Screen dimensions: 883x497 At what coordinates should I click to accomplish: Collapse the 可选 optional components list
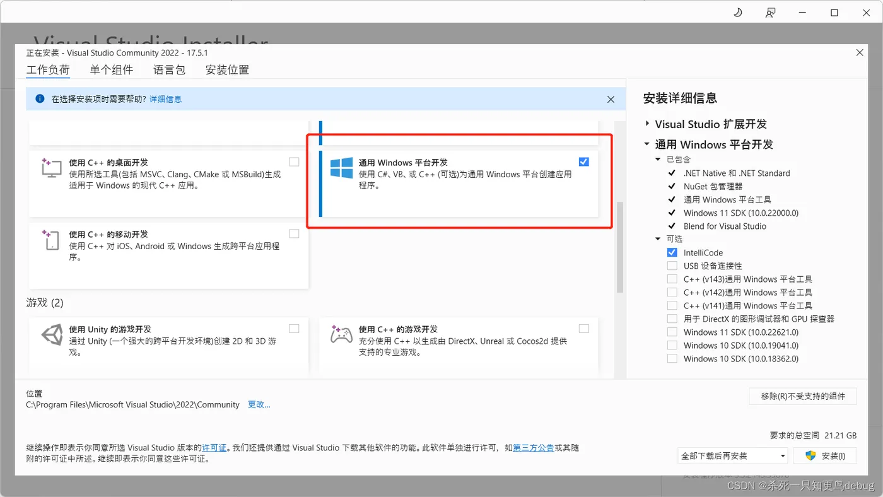tap(658, 239)
